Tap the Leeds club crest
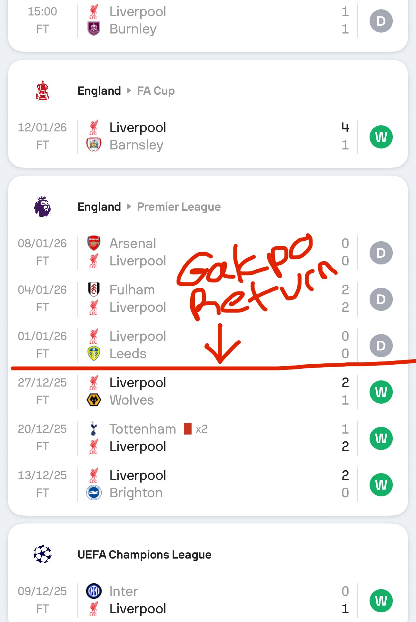The height and width of the screenshot is (622, 416). pos(94,353)
